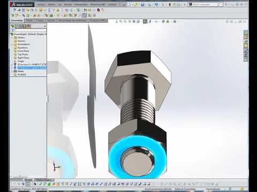Switch to Herramientas de renderizado tab
257x192 pixels.
pos(72,21)
